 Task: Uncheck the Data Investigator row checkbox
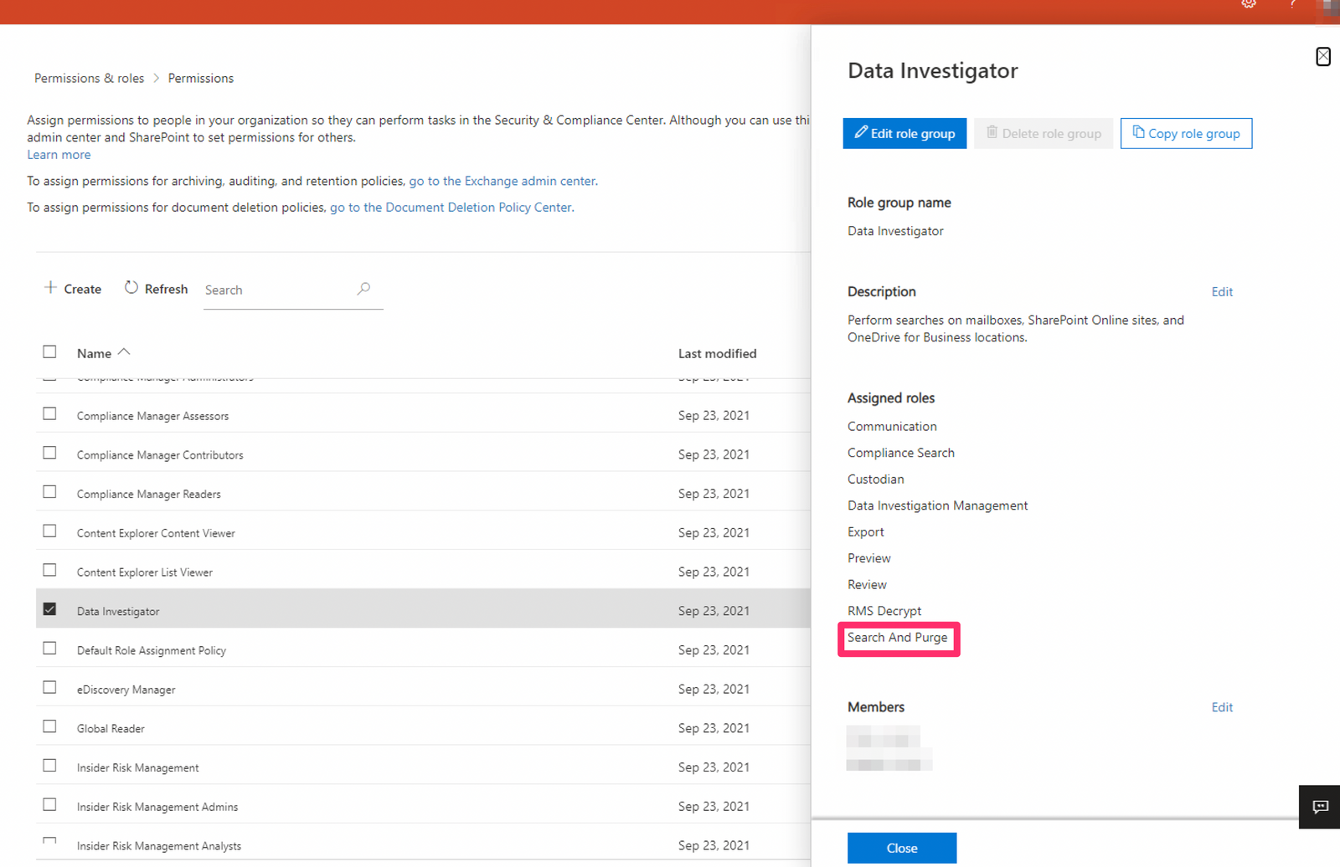[x=49, y=608]
